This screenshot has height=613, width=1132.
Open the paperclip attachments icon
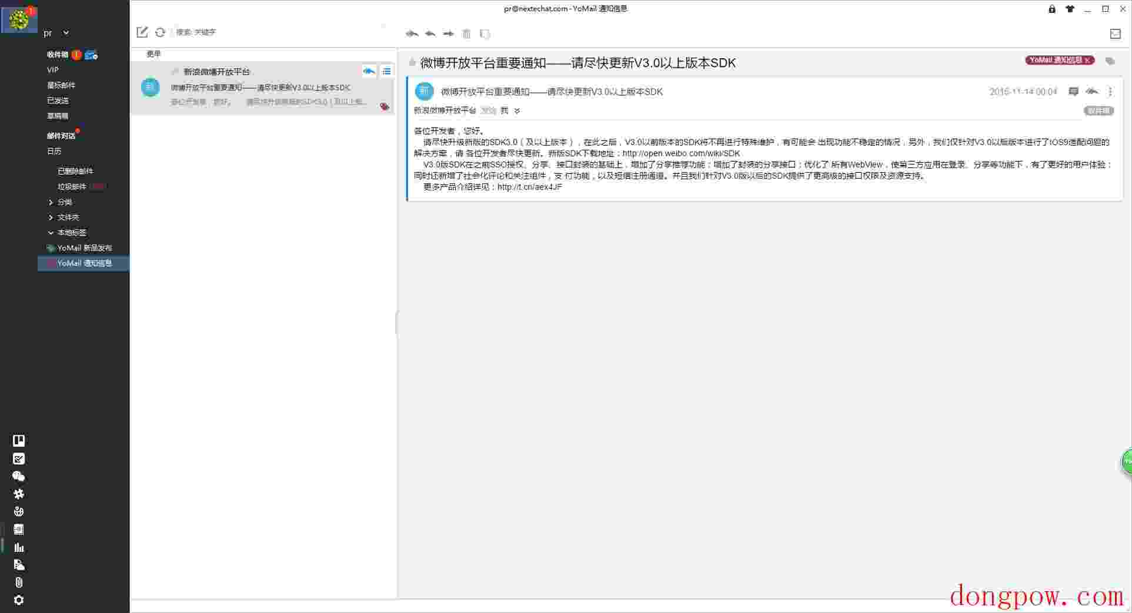coord(19,582)
